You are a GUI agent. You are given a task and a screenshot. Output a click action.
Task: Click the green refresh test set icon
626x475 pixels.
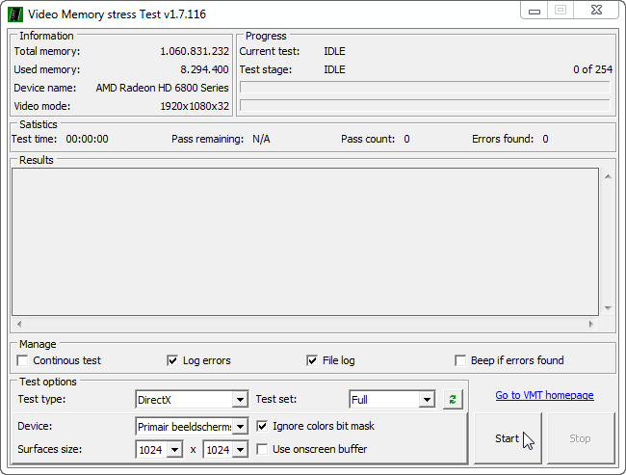(x=453, y=399)
